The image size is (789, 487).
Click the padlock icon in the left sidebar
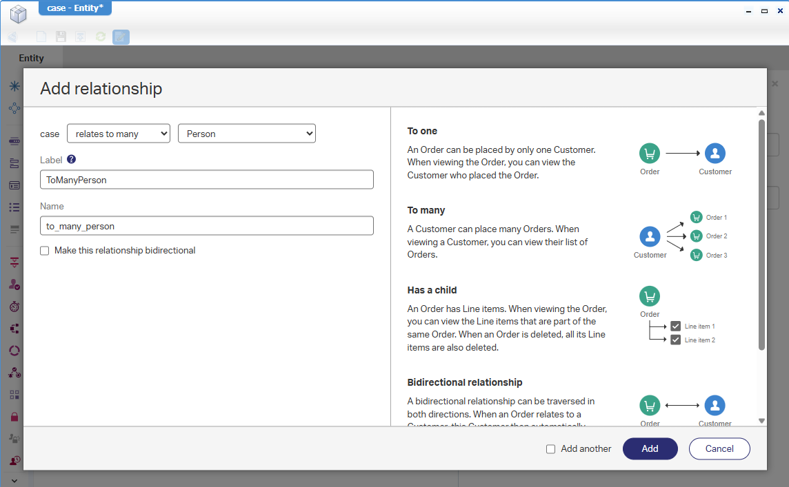coord(14,417)
